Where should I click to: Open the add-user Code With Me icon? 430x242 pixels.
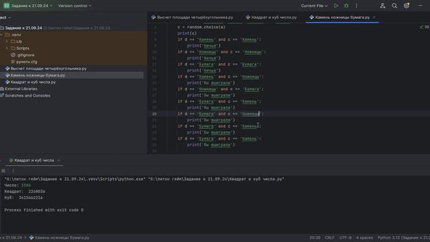[382, 6]
